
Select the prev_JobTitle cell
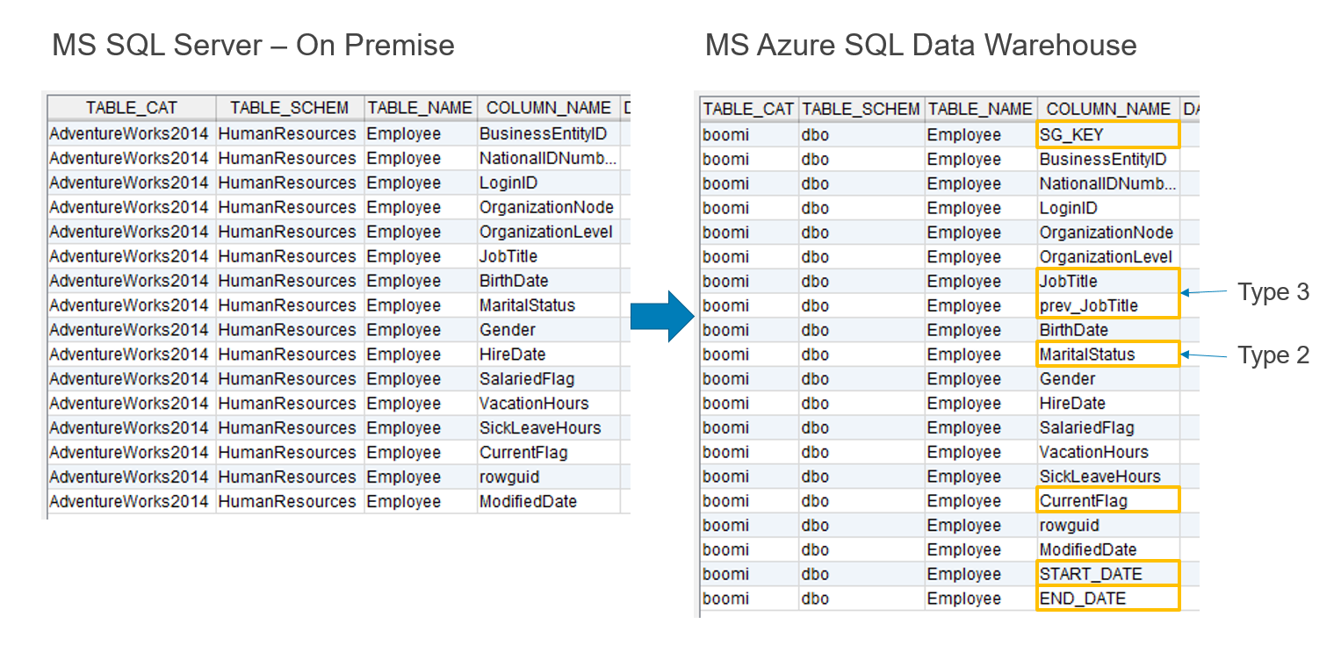[x=1107, y=305]
